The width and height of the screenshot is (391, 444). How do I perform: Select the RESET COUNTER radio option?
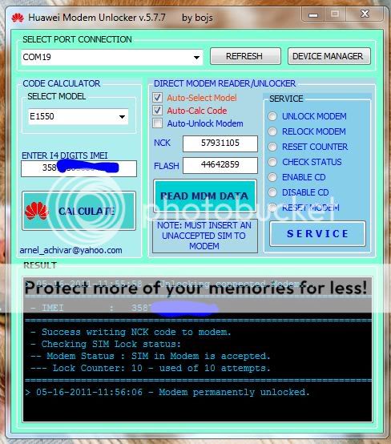(x=272, y=147)
